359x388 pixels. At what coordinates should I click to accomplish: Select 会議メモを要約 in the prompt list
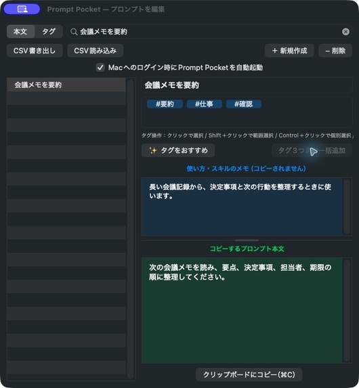click(66, 85)
